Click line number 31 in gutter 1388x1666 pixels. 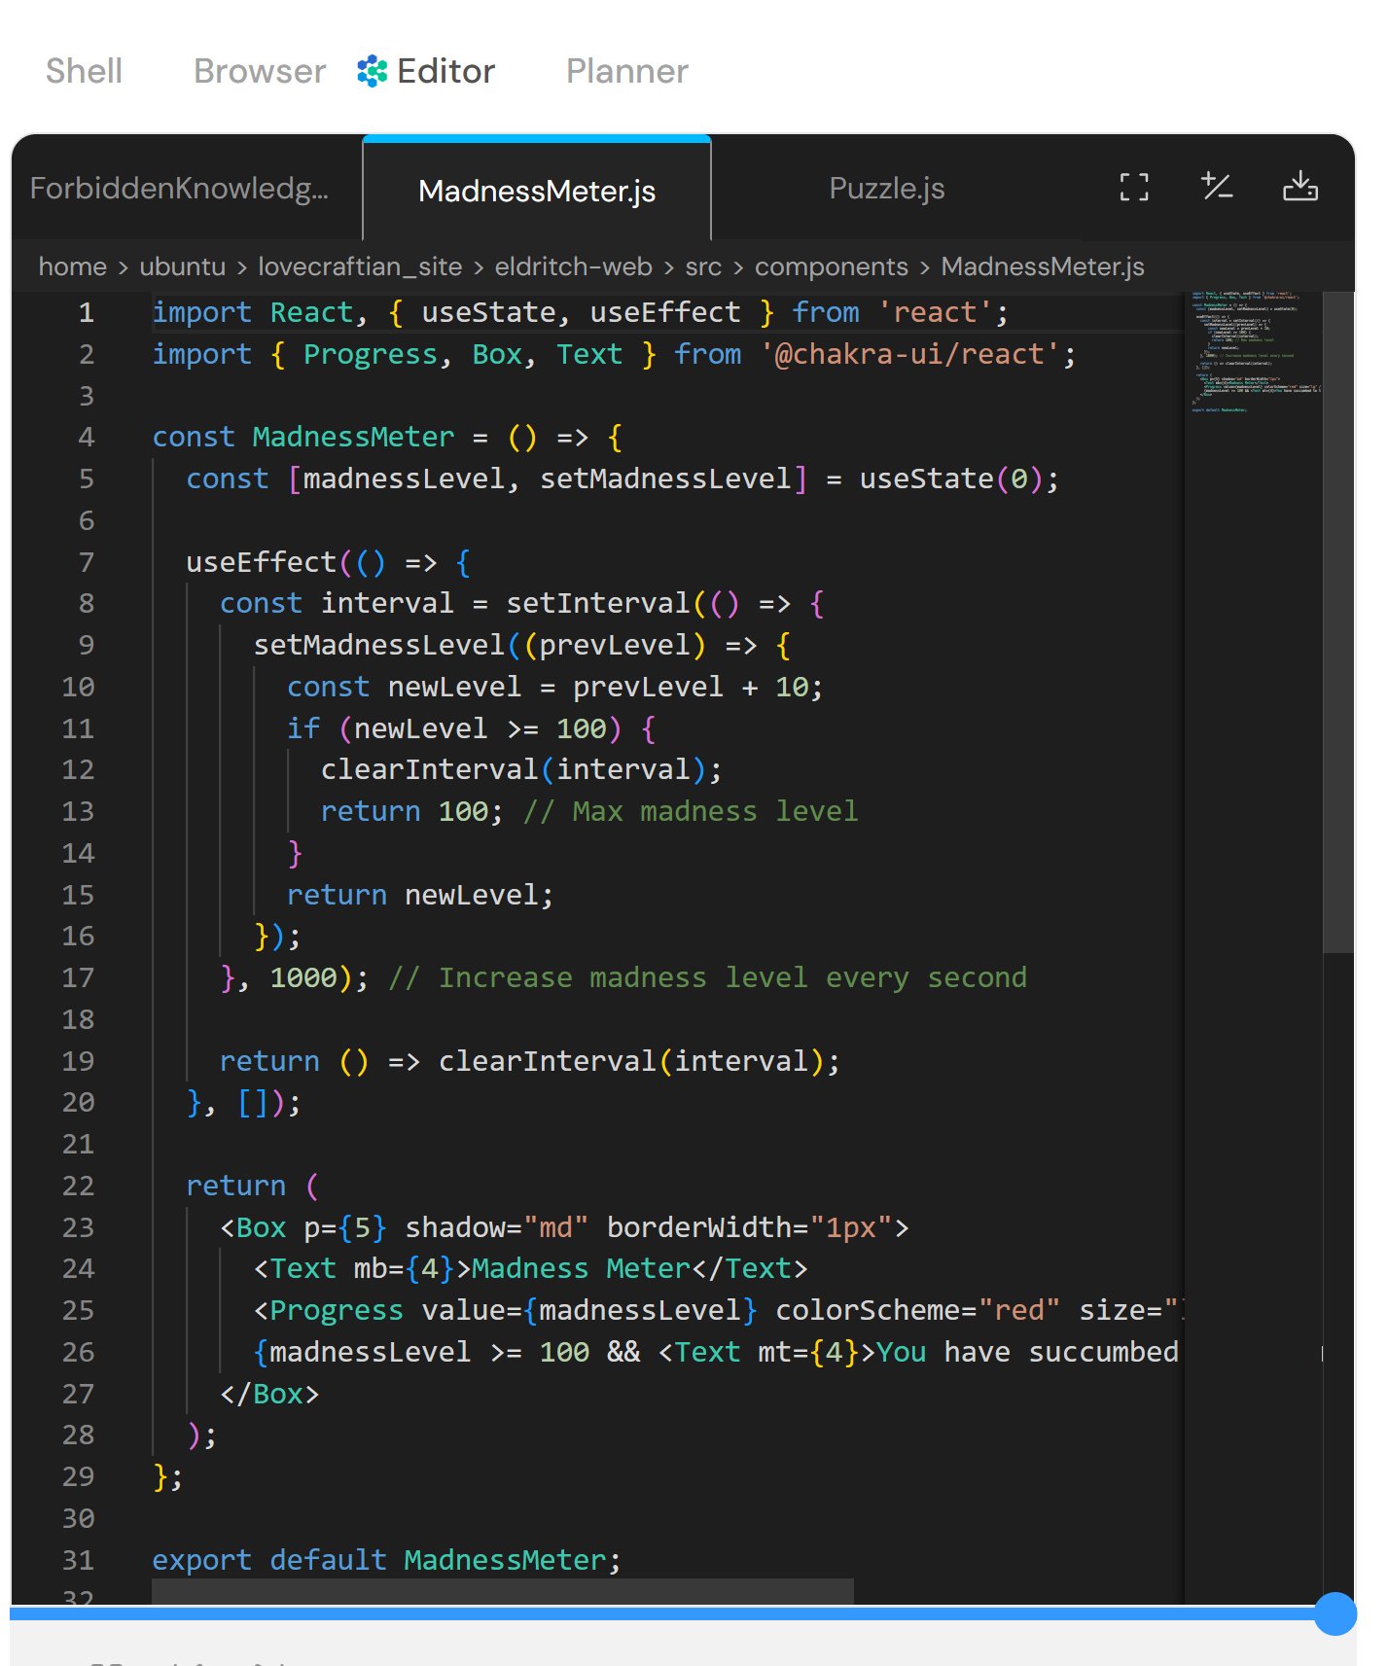tap(78, 1560)
